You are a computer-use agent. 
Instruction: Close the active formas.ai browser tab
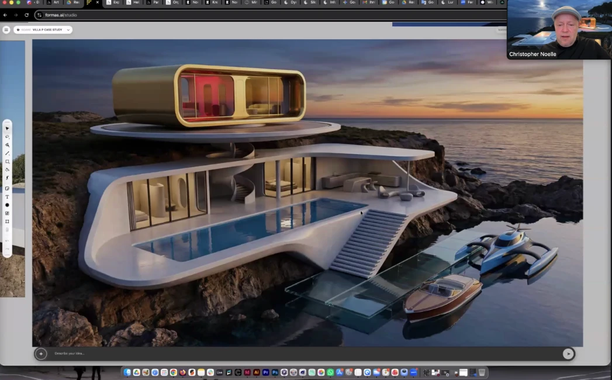97,3
